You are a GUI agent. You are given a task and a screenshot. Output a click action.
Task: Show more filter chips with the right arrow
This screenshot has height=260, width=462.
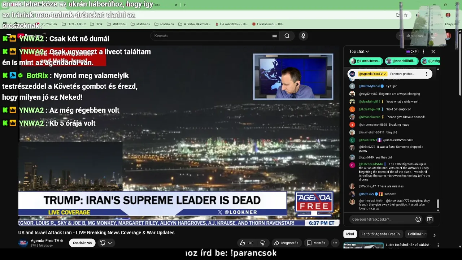(x=434, y=235)
